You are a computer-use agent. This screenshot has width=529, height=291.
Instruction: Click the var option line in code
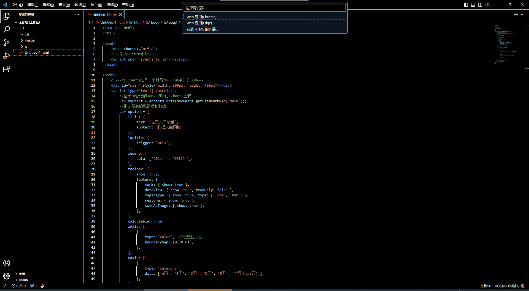(134, 112)
